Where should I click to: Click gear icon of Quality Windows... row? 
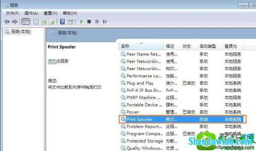tap(123, 148)
